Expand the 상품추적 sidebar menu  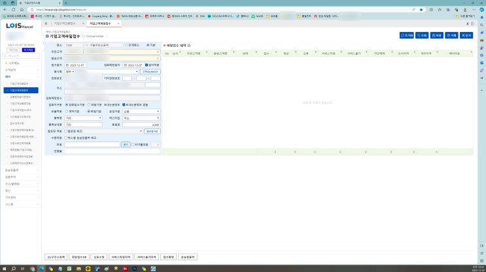(x=21, y=177)
